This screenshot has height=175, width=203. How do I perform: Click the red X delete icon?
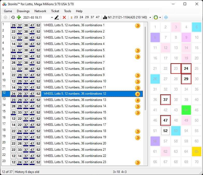(x=64, y=17)
